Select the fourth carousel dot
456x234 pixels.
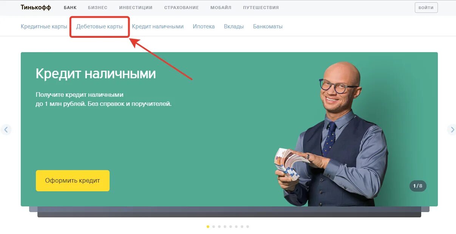point(225,226)
